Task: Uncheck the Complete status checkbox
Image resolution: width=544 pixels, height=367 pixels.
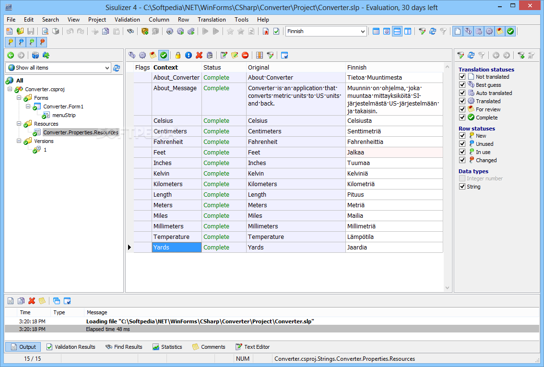Action: click(462, 117)
